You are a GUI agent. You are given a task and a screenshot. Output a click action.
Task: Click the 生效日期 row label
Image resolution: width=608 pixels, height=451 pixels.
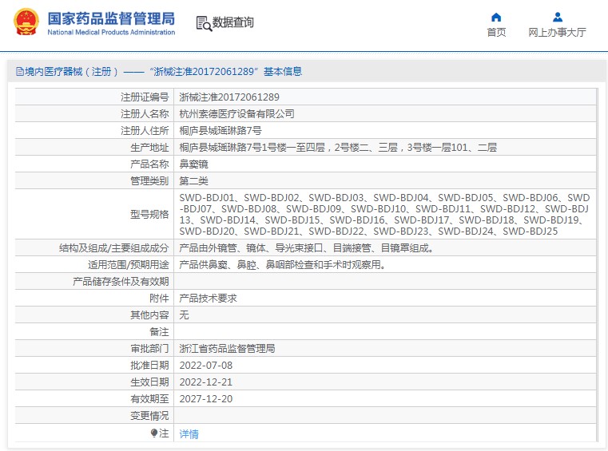click(x=149, y=382)
